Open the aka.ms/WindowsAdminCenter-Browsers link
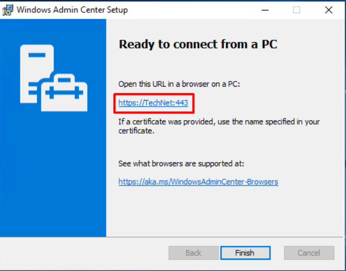Image resolution: width=346 pixels, height=271 pixels. point(198,182)
